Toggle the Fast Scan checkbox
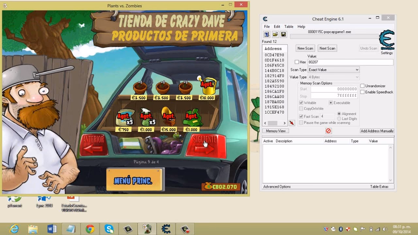 click(x=301, y=117)
